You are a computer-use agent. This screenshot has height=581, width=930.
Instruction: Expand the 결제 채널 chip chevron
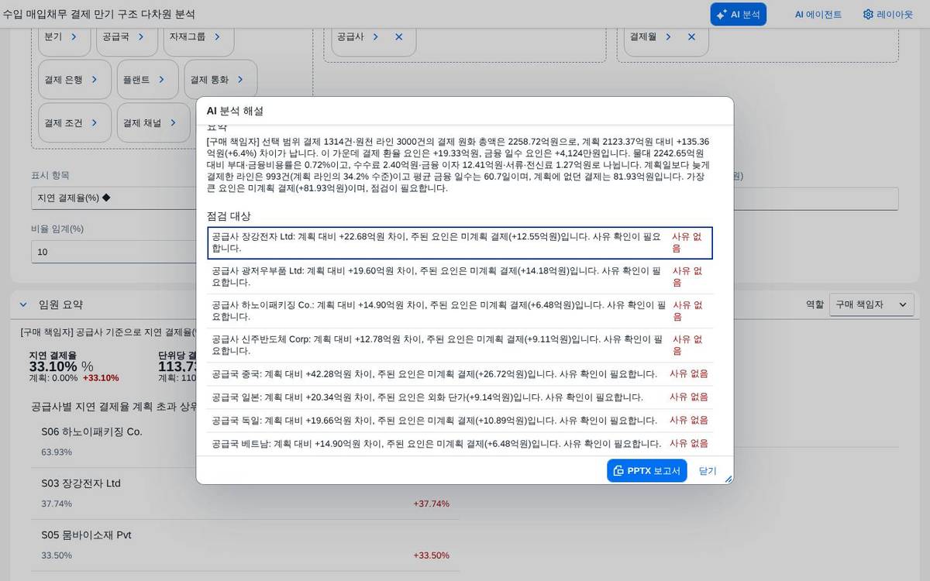click(173, 122)
